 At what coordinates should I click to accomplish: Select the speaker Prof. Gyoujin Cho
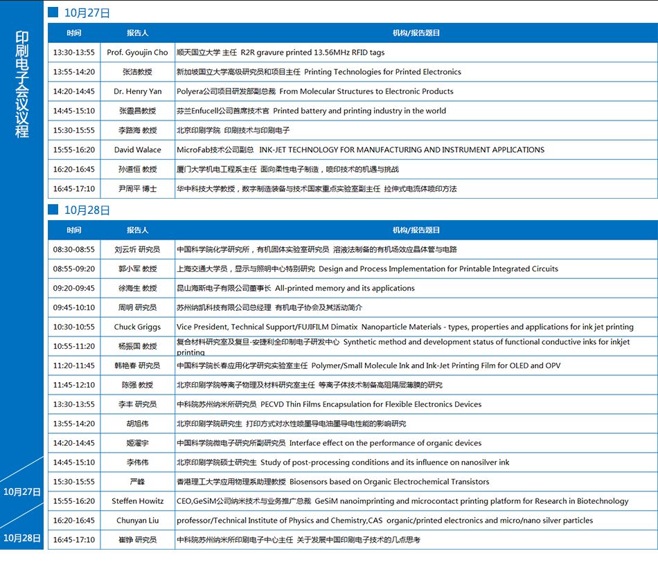[137, 53]
